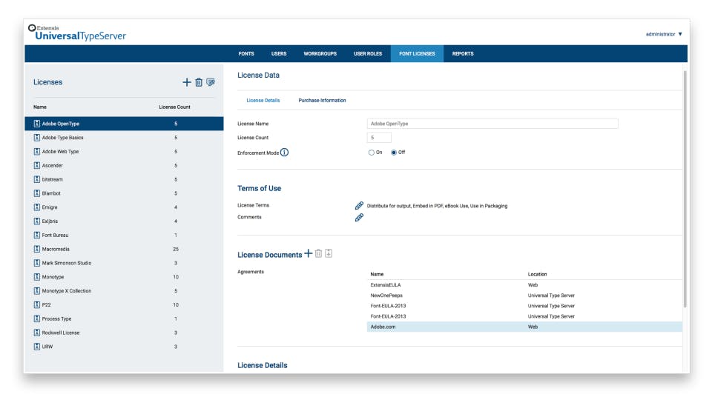Click Web location of ExtensisEULA

[533, 285]
